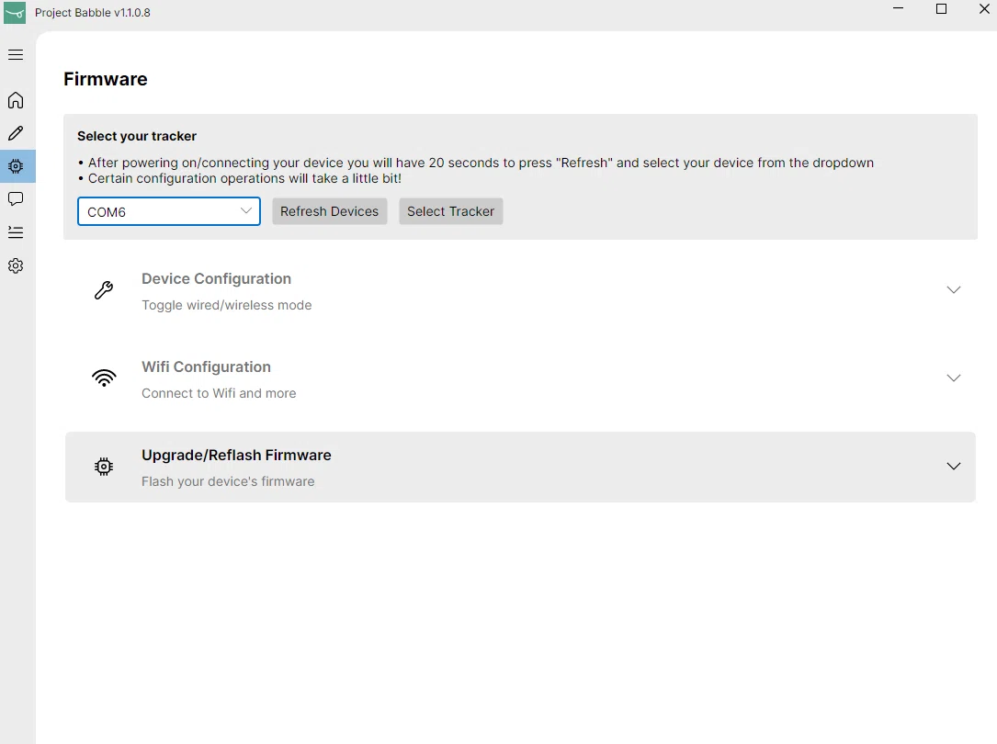Click the wifi signal icon
The height and width of the screenshot is (744, 997).
(x=104, y=378)
